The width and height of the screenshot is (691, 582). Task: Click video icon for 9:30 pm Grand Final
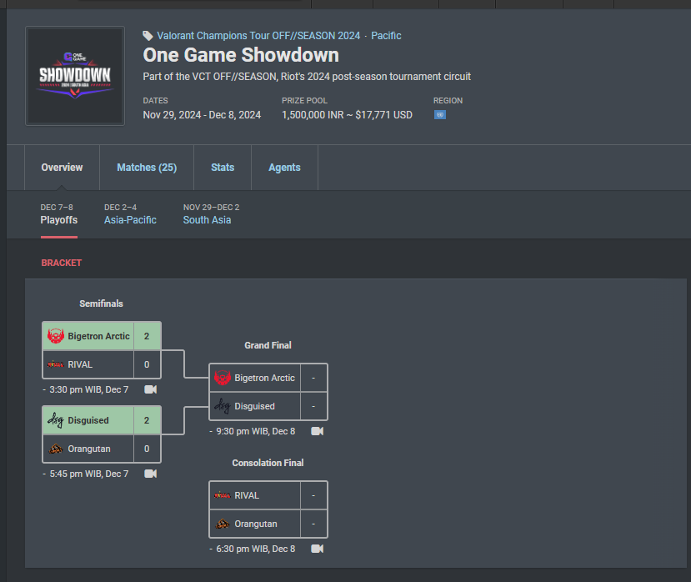tap(318, 431)
